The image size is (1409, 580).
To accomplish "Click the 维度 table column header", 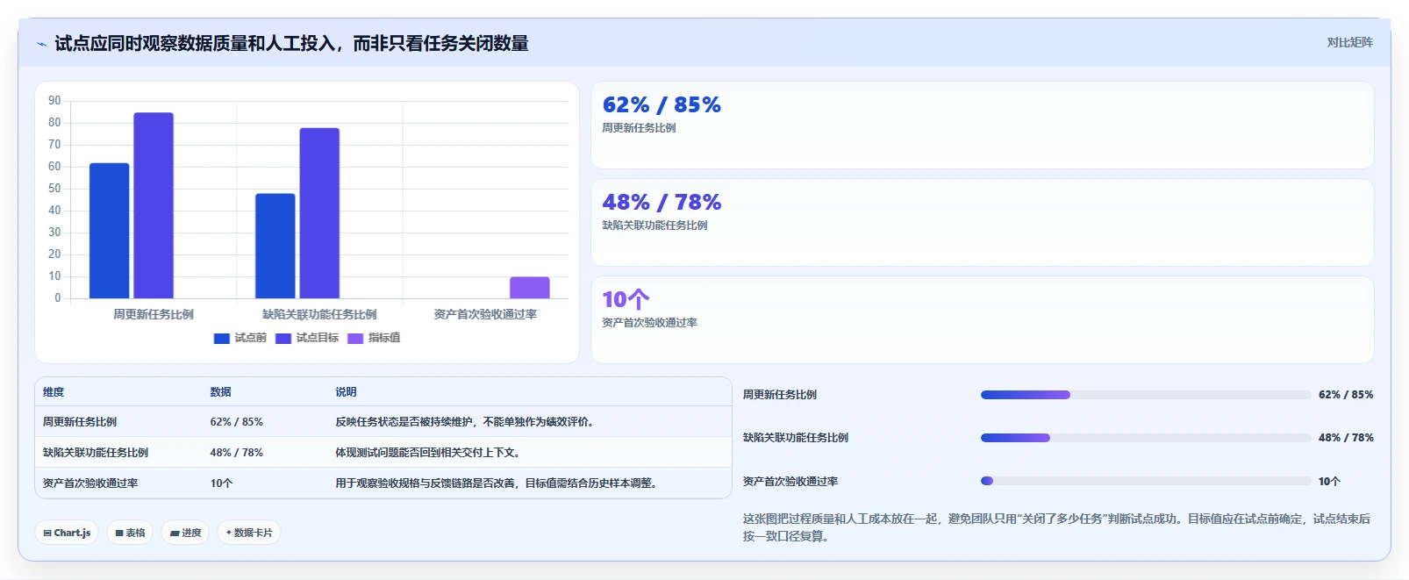I will tap(54, 392).
